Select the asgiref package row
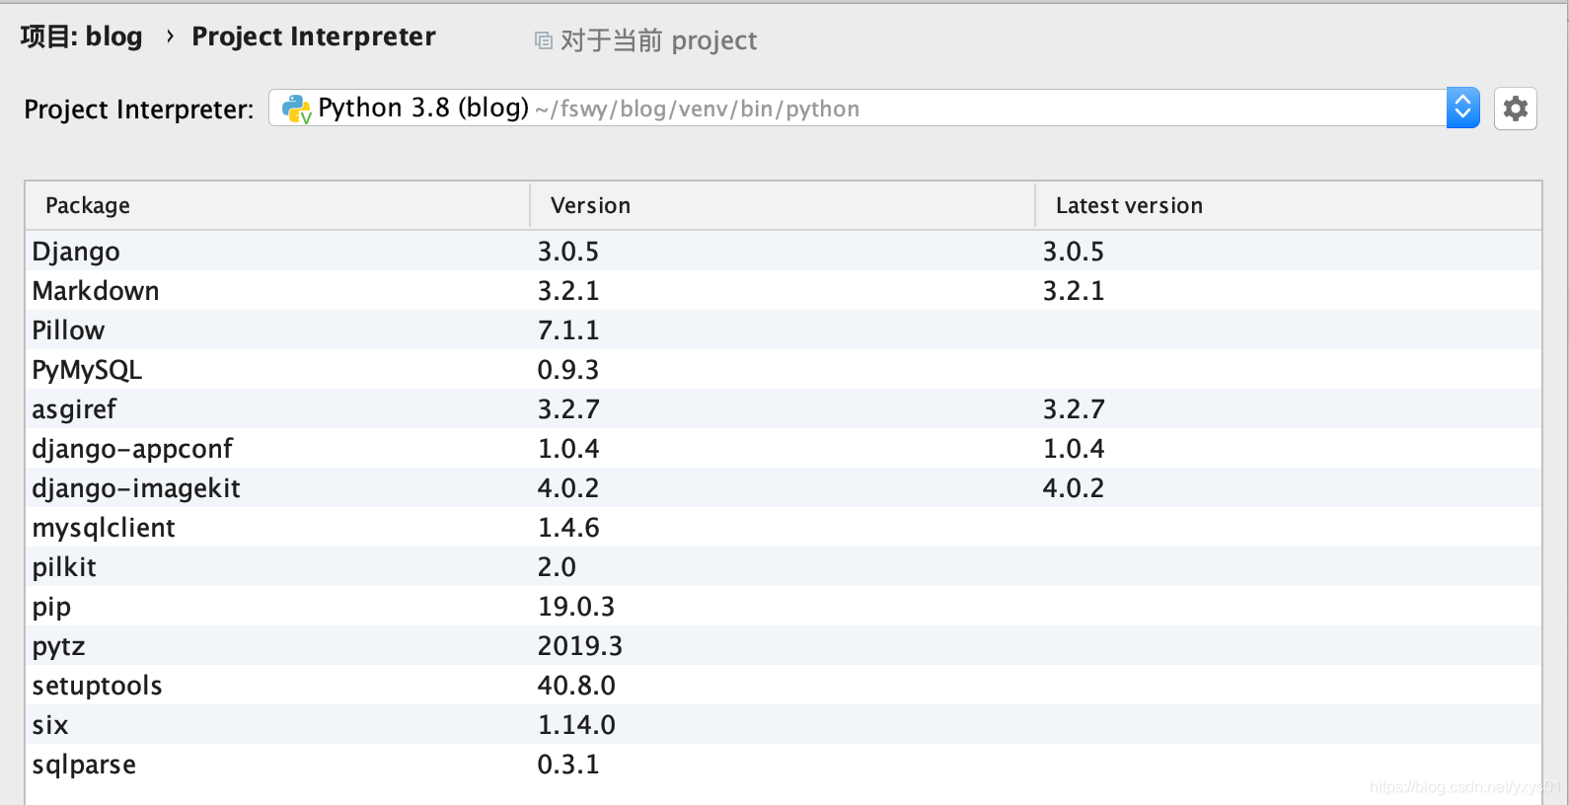Viewport: 1569px width, 805px height. click(x=784, y=408)
